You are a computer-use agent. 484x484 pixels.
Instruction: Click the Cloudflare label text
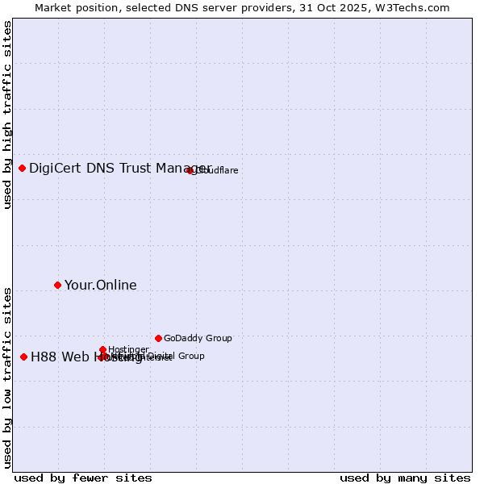click(x=216, y=170)
